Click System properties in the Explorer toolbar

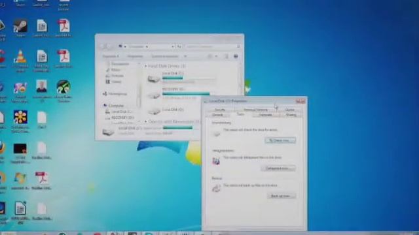(x=164, y=56)
